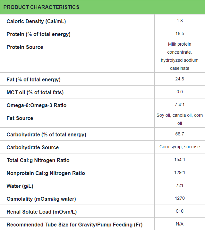
Task: Select Corn syrup, sucrose cell
Action: 180,147
